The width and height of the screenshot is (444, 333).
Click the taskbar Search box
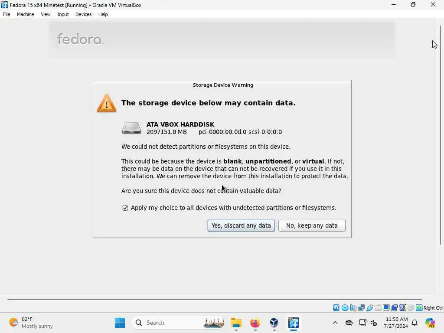pyautogui.click(x=179, y=323)
